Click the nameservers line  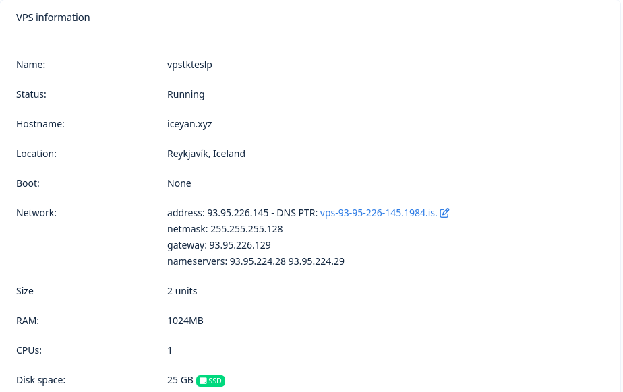point(256,261)
